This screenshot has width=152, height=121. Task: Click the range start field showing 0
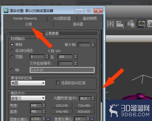click(x=37, y=57)
